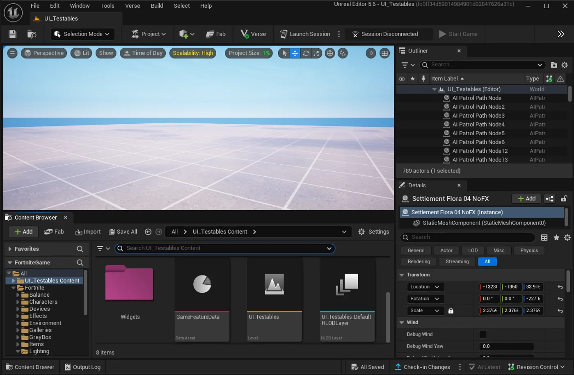Switch the world coordinate space globe icon
The height and width of the screenshot is (375, 574).
[x=330, y=53]
